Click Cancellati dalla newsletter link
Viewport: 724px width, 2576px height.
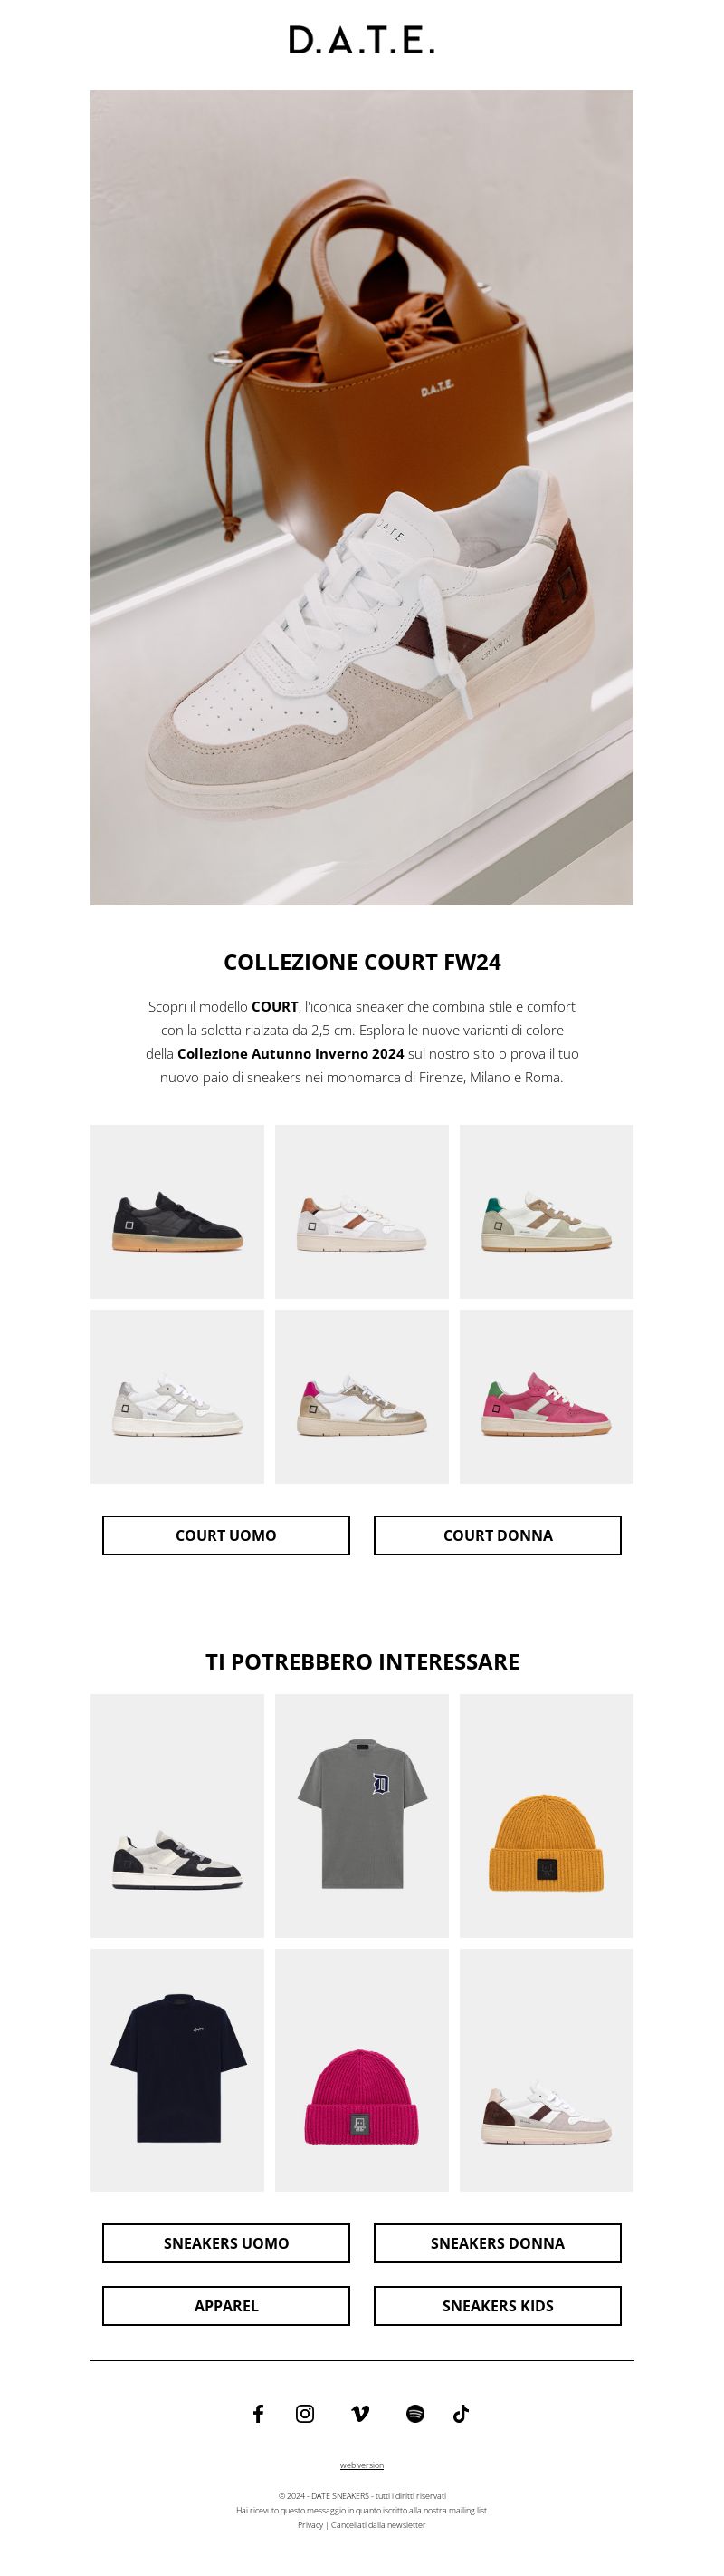[378, 2525]
